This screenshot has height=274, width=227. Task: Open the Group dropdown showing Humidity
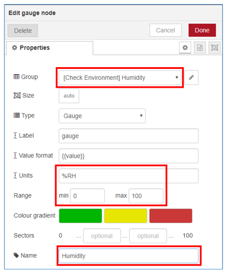click(x=120, y=77)
